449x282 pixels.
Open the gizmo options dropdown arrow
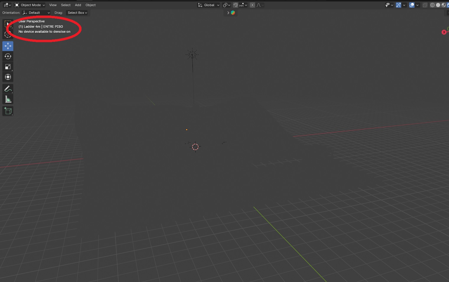point(404,5)
